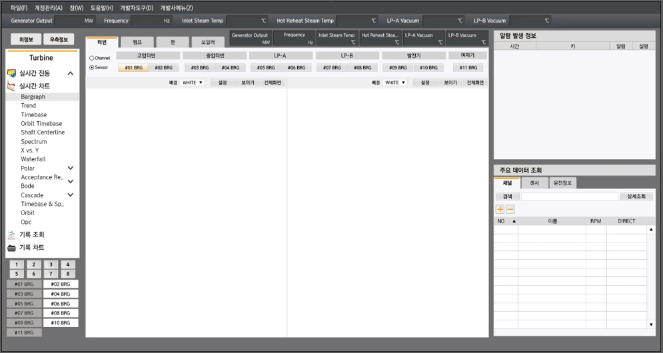This screenshot has height=353, width=663.
Task: Click left pane 전체화면 button
Action: [x=273, y=83]
